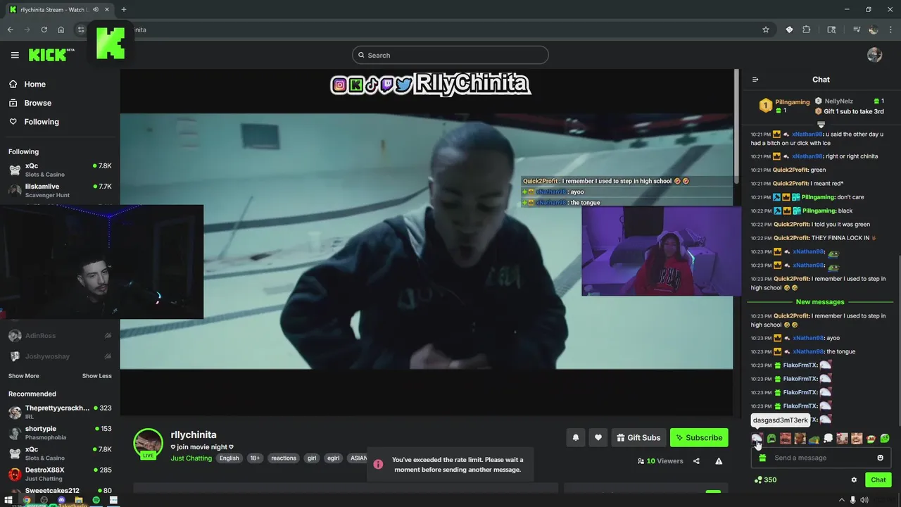The height and width of the screenshot is (507, 901).
Task: Open chat settings gear icon
Action: pyautogui.click(x=854, y=480)
